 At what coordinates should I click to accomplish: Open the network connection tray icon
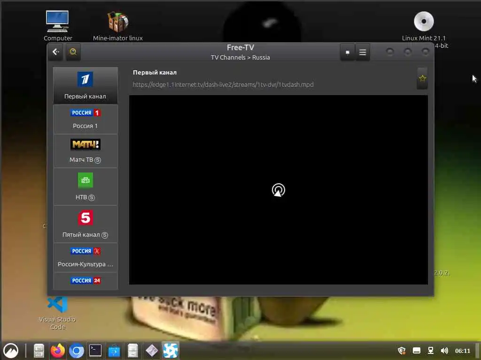[431, 351]
